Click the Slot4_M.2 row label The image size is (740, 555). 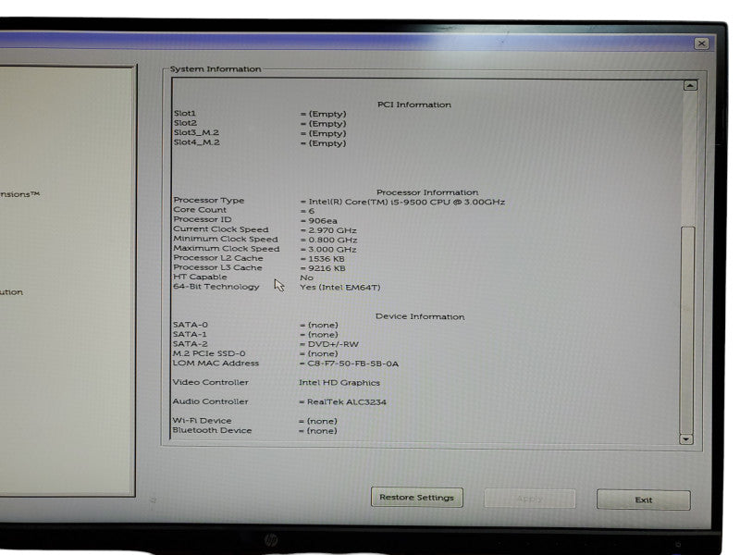pos(196,142)
